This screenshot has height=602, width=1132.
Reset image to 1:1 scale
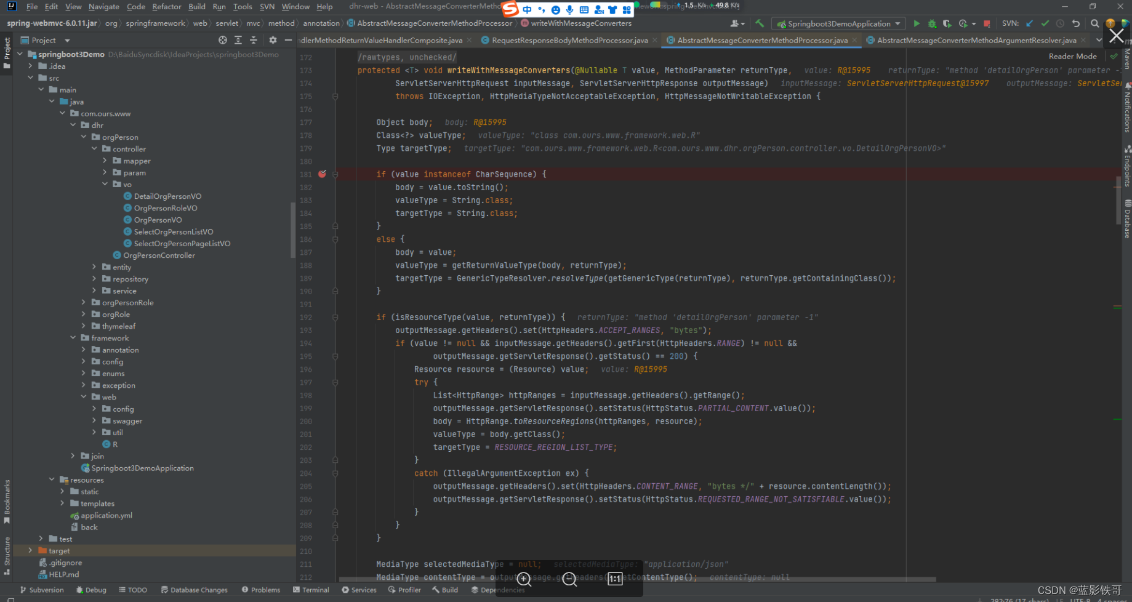tap(615, 579)
